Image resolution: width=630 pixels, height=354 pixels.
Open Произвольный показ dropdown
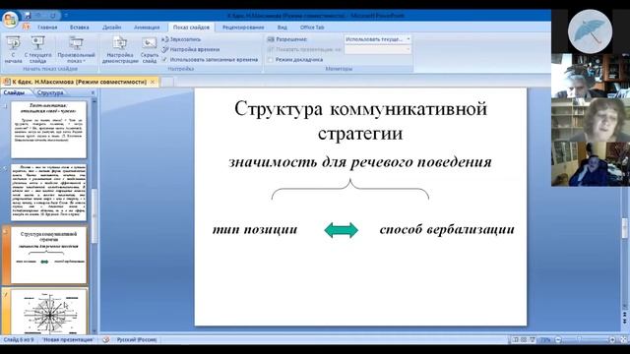click(76, 49)
